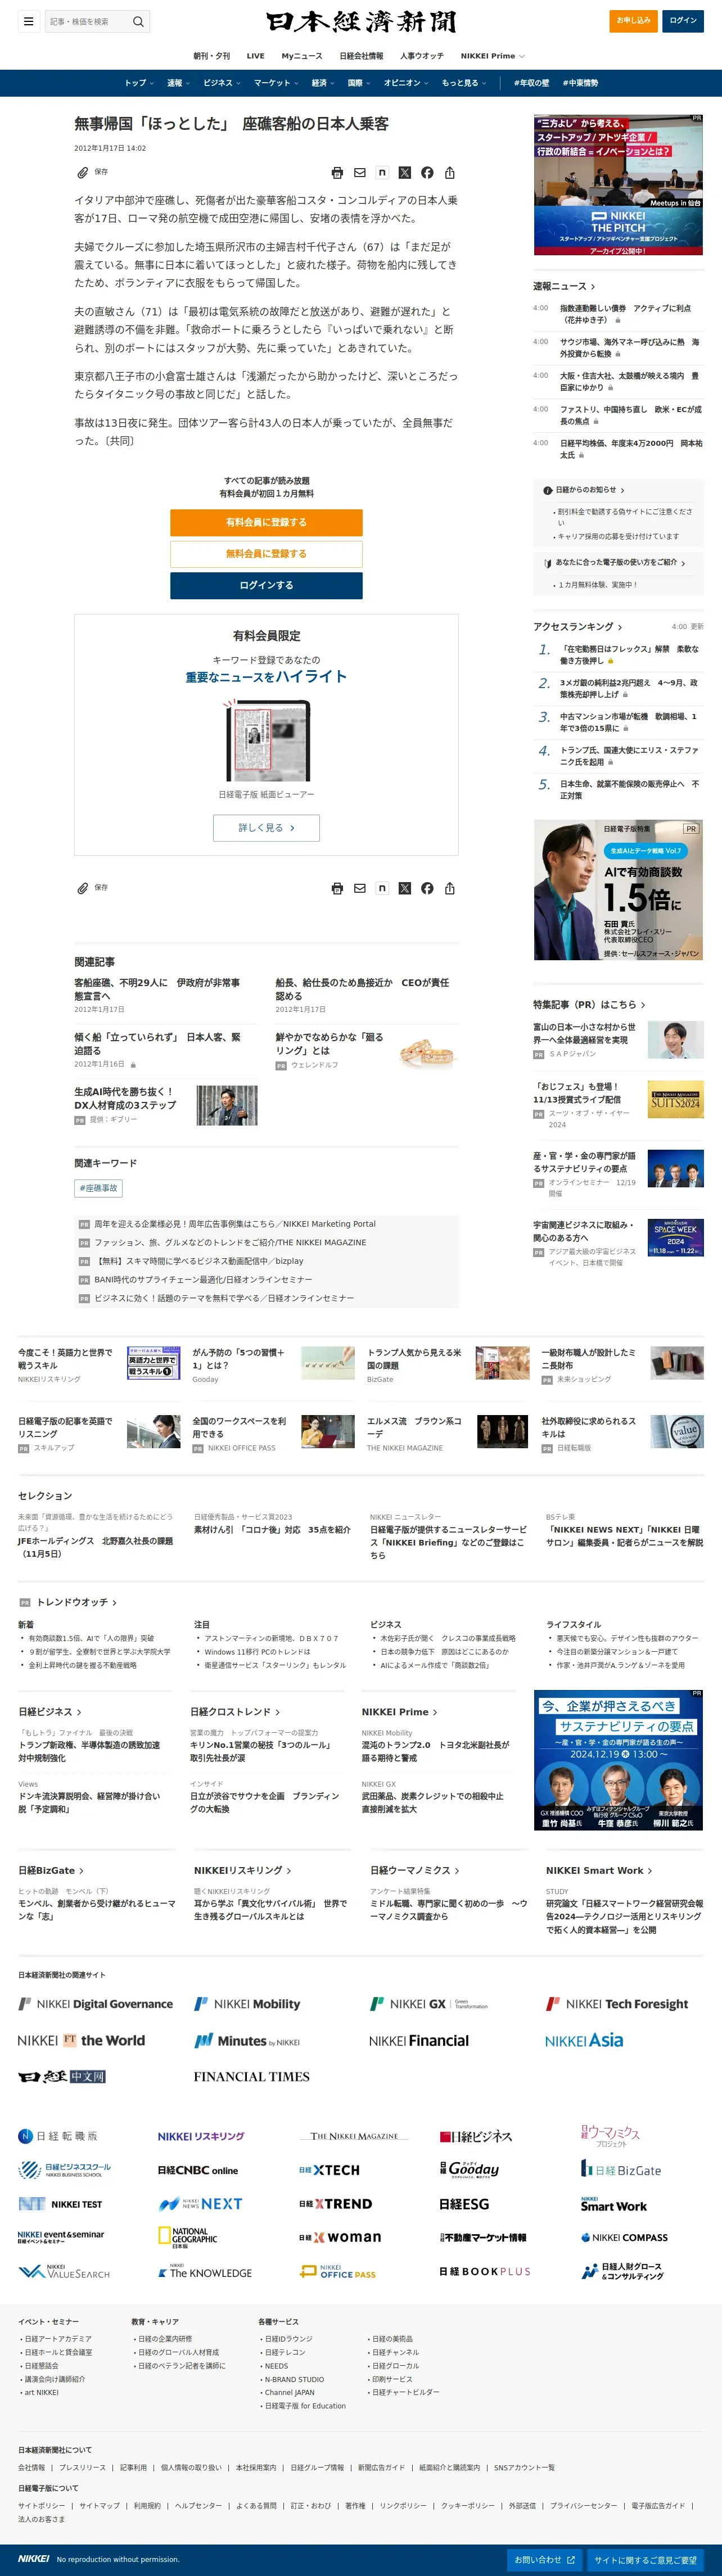The height and width of the screenshot is (2576, 722).
Task: Open the トレンドウオッチ section link
Action: [77, 1602]
